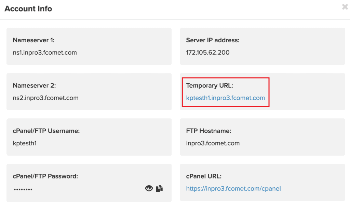Click the "Server IP address:" label
Screen dimensions: 350x215
coord(213,40)
